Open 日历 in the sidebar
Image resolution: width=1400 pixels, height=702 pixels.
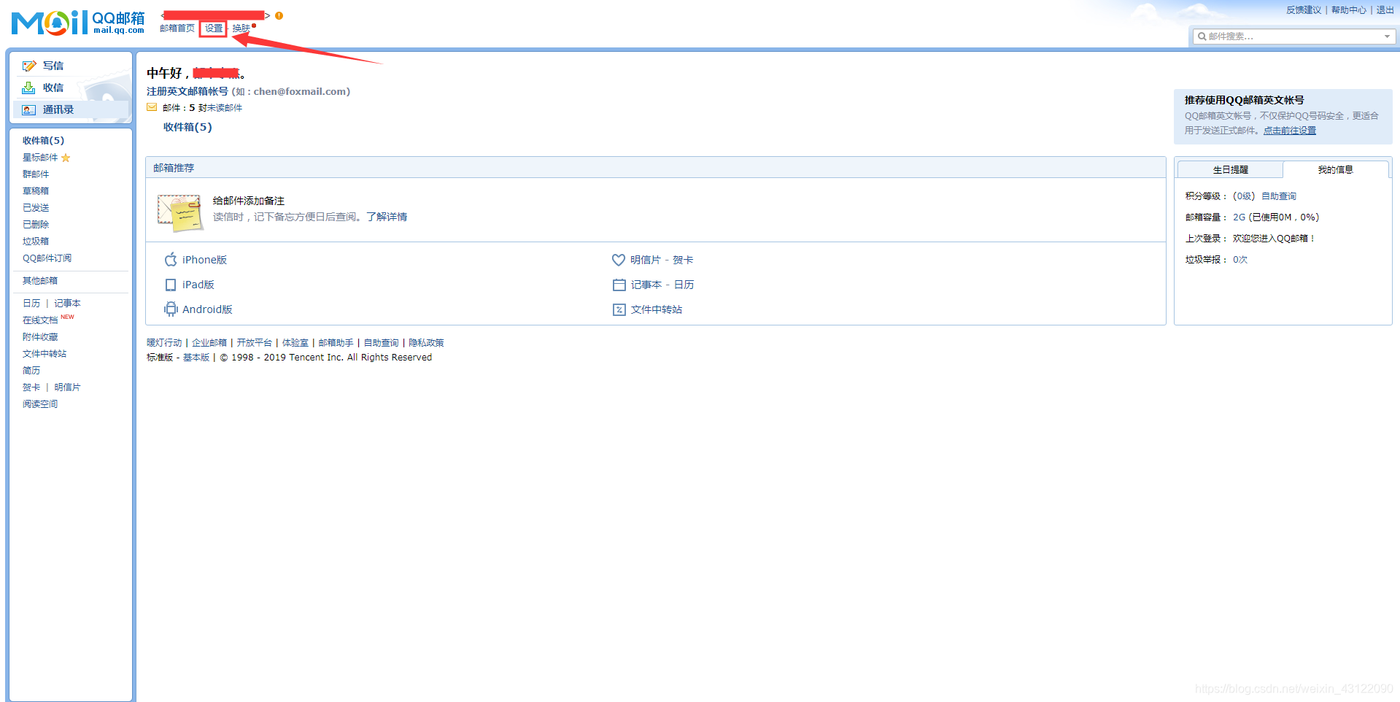[31, 304]
